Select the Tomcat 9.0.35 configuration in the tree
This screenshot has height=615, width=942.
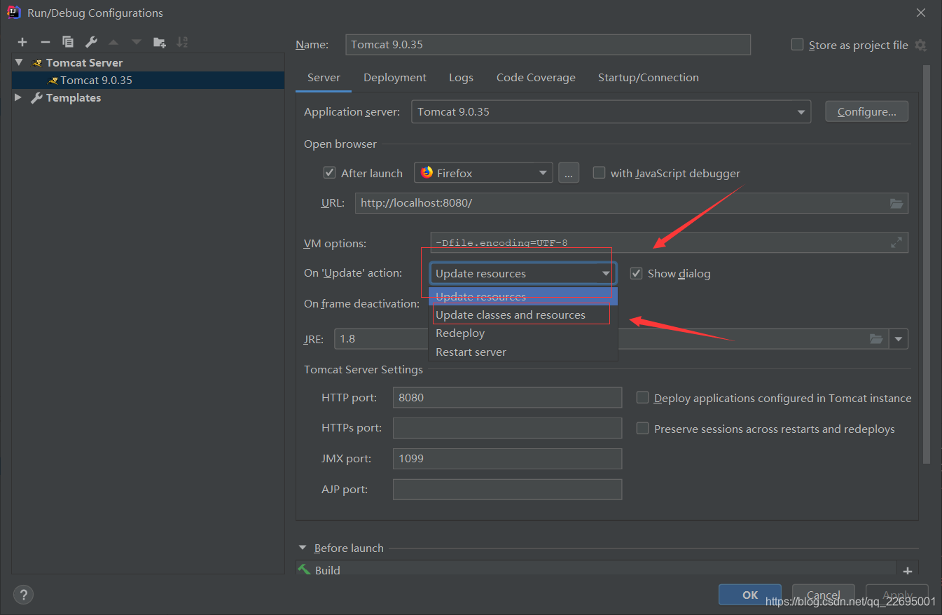(148, 80)
